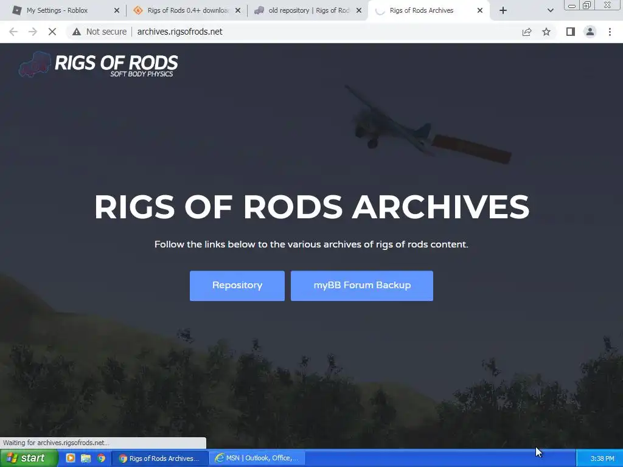Launch Chrome from quick launch

[x=102, y=458]
